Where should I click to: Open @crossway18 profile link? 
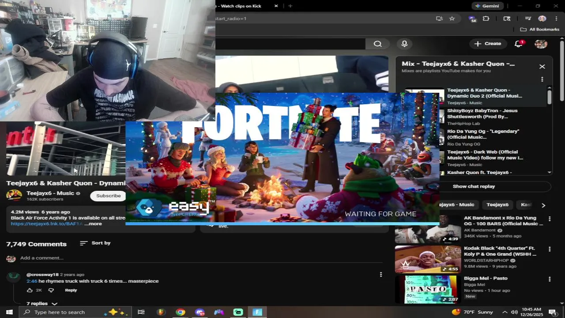[42, 274]
